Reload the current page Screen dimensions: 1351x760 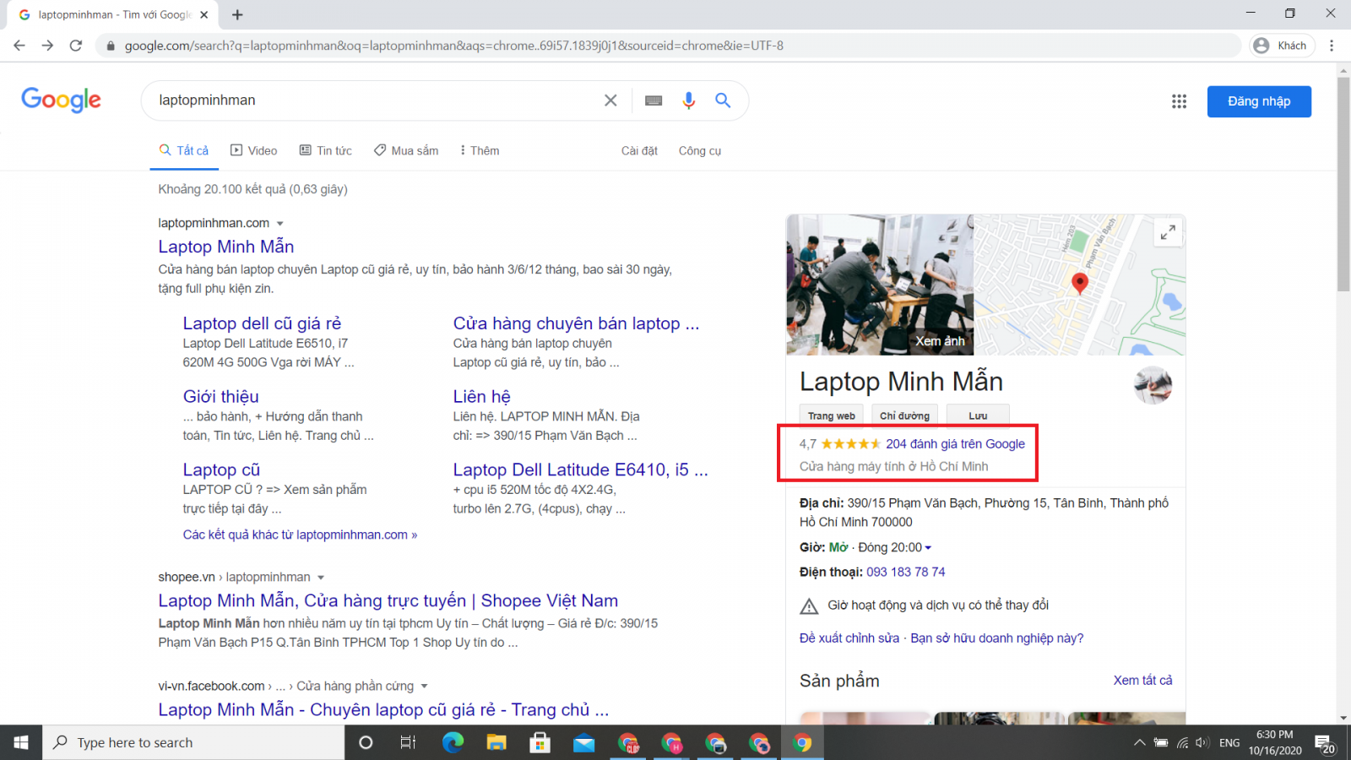(76, 46)
